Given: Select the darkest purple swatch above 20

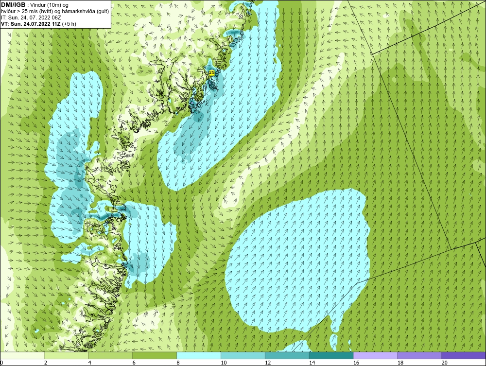Looking at the screenshot, I should pyautogui.click(x=464, y=355).
